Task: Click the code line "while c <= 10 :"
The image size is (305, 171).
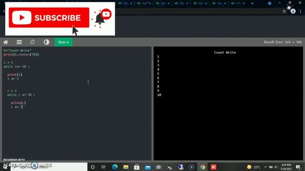Action: pyautogui.click(x=21, y=95)
